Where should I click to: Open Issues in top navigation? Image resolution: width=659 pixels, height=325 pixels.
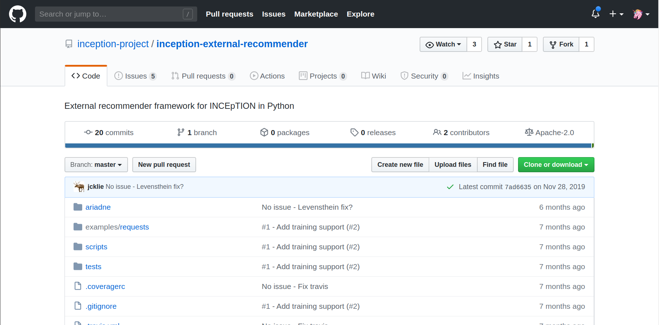(x=274, y=14)
